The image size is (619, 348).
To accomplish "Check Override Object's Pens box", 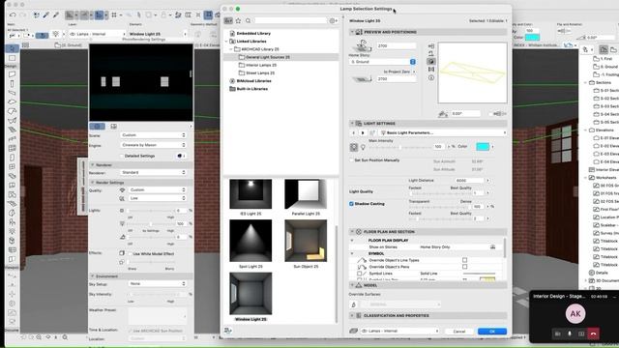I will tap(464, 267).
